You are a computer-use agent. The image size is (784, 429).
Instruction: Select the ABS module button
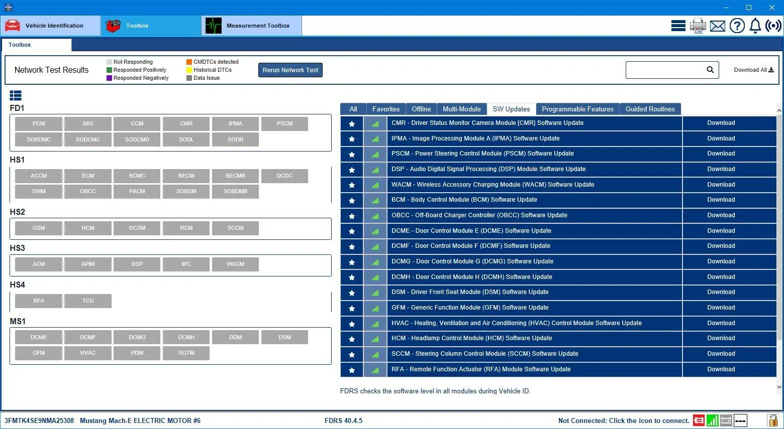(88, 123)
